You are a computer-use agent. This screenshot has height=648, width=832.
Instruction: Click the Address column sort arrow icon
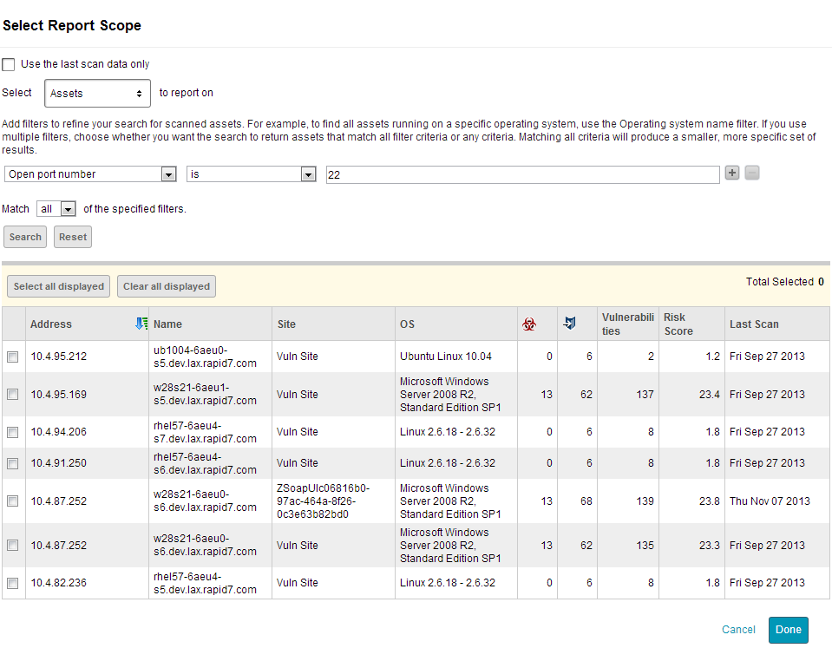tap(141, 324)
